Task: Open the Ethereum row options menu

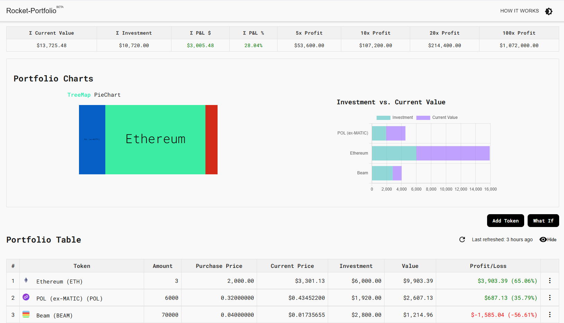Action: click(x=550, y=281)
